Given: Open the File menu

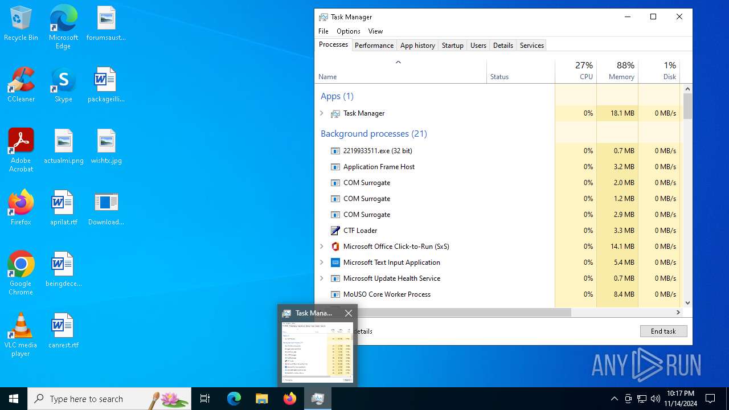Looking at the screenshot, I should point(323,31).
